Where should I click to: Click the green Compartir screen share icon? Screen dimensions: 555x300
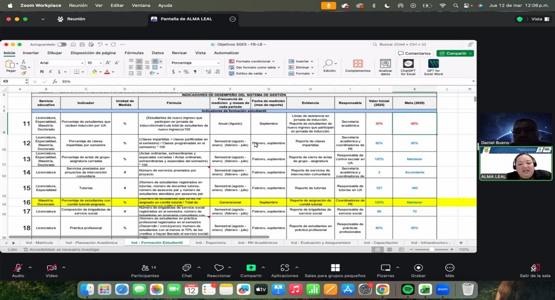click(251, 268)
